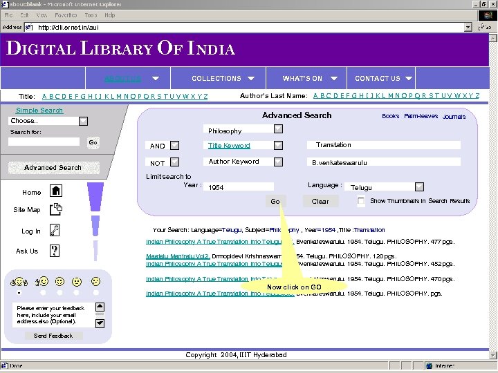Open the 452 pgs Indian Philosophy result

214,264
